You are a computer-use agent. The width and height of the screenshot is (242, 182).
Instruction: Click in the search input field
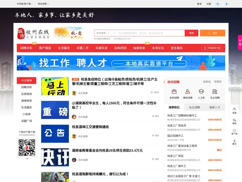point(148,33)
